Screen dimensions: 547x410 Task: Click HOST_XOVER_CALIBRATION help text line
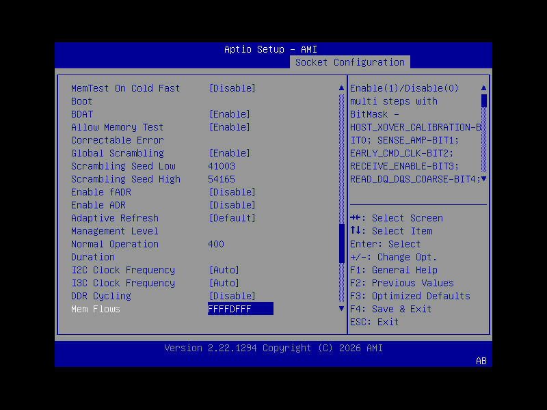[415, 127]
